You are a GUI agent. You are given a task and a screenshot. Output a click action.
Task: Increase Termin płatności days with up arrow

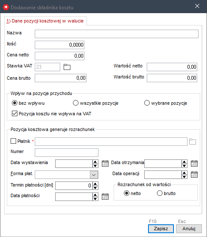(95, 184)
